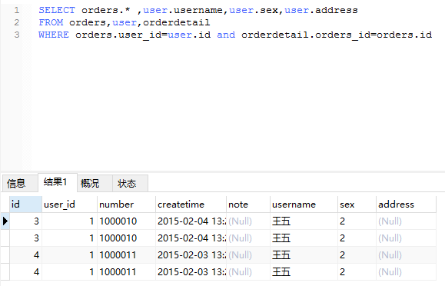Click first row's createtime 2015-02-04 cell
The height and width of the screenshot is (286, 445).
point(191,221)
